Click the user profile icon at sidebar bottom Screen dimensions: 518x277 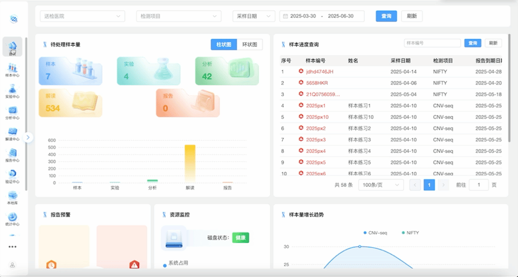point(12,265)
